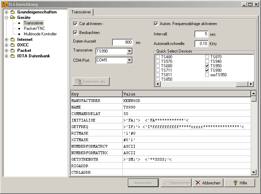This screenshot has height=194, width=261.
Task: Click the TL4 application icon in title bar
Action: pyautogui.click(x=4, y=4)
